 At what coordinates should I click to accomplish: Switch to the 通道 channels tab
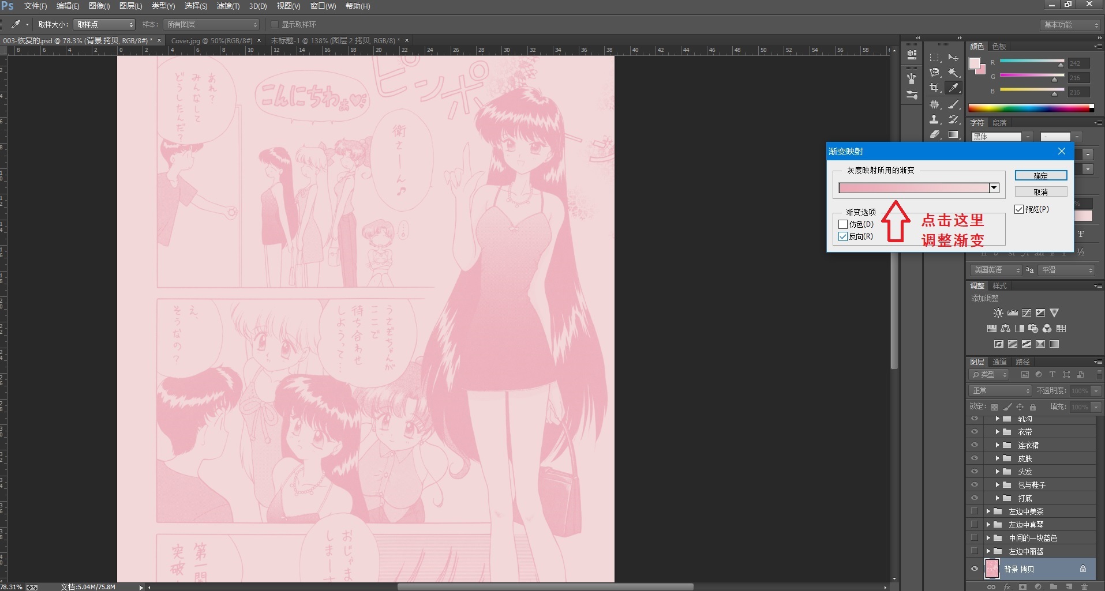[999, 362]
